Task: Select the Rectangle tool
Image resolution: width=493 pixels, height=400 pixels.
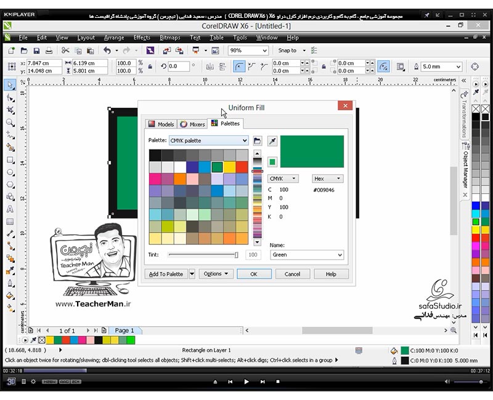Action: pos(10,160)
